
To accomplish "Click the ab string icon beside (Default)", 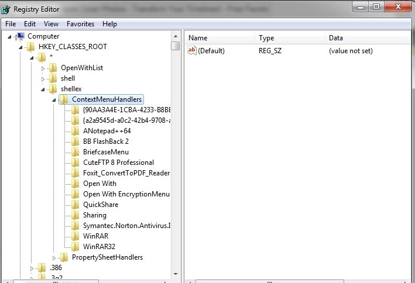I will [192, 51].
